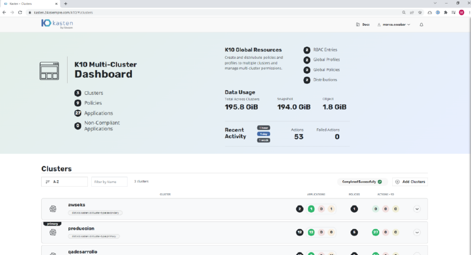Click the Add Clusters button
Image resolution: width=471 pixels, height=255 pixels.
(410, 182)
